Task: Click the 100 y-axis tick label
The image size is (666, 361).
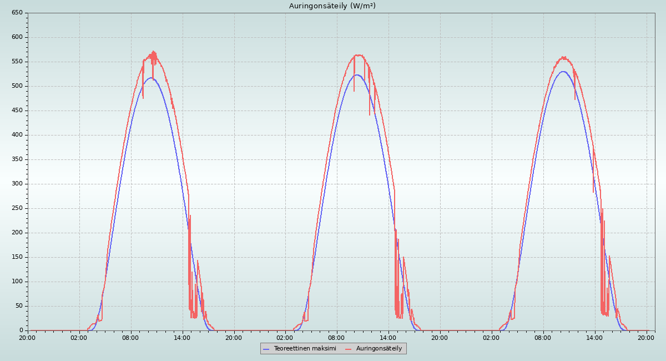Action: 17,282
